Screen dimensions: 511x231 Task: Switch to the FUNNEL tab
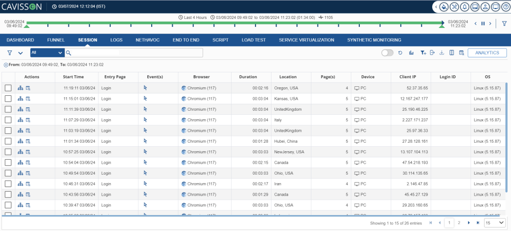(56, 40)
